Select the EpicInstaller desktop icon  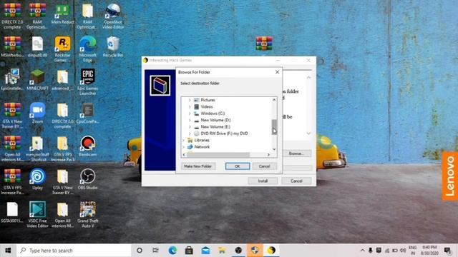coord(12,77)
